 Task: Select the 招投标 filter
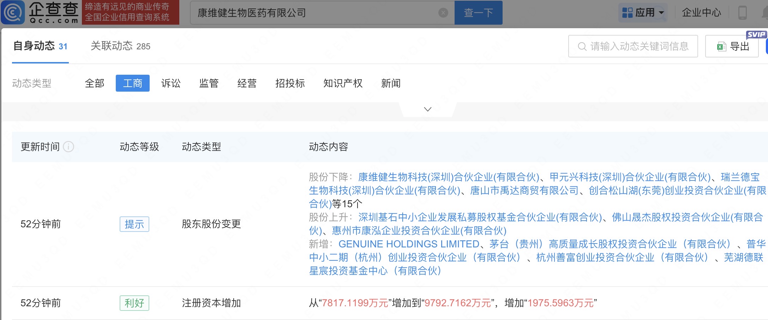tap(290, 83)
